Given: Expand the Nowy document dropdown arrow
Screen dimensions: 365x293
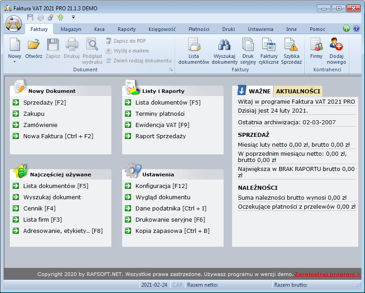Looking at the screenshot, I should coord(14,62).
